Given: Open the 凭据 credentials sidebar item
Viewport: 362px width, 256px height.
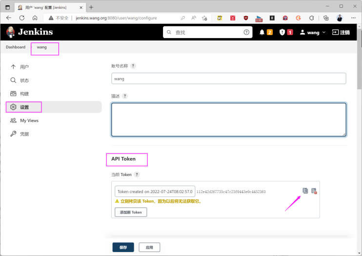Looking at the screenshot, I should click(x=24, y=134).
